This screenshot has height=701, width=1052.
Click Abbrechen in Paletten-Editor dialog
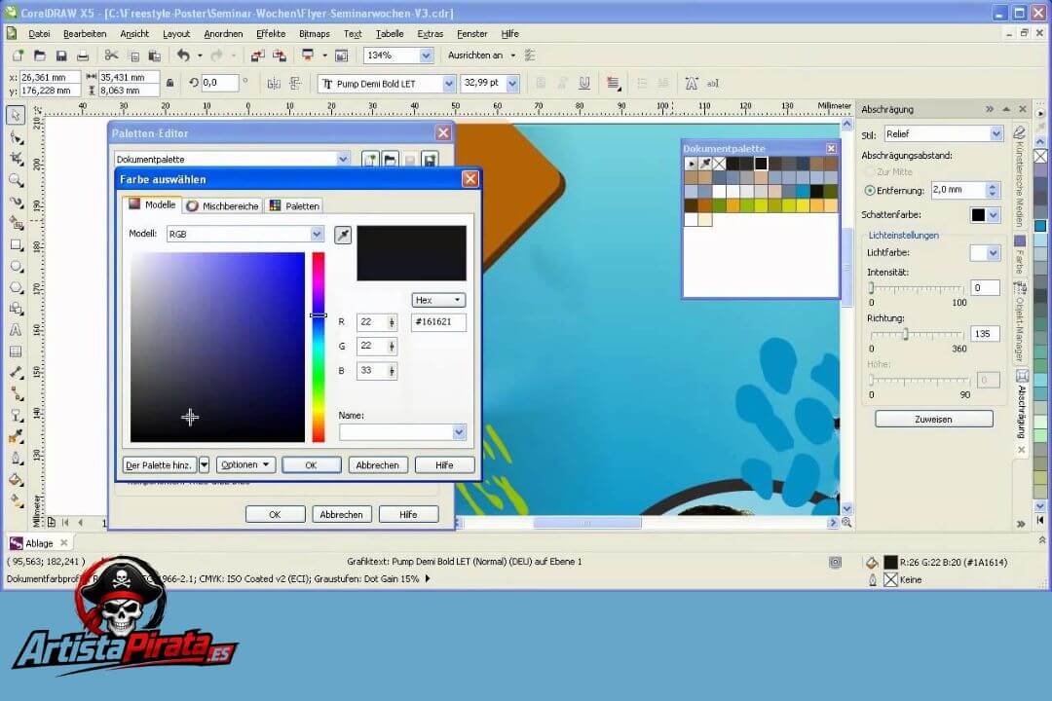click(342, 514)
